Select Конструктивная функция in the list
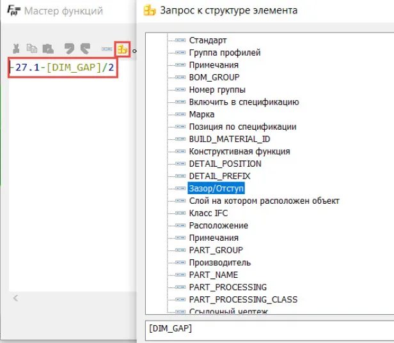This screenshot has height=343, width=394. pyautogui.click(x=239, y=151)
